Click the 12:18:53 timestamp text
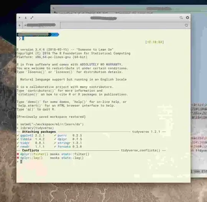 [x=154, y=42]
